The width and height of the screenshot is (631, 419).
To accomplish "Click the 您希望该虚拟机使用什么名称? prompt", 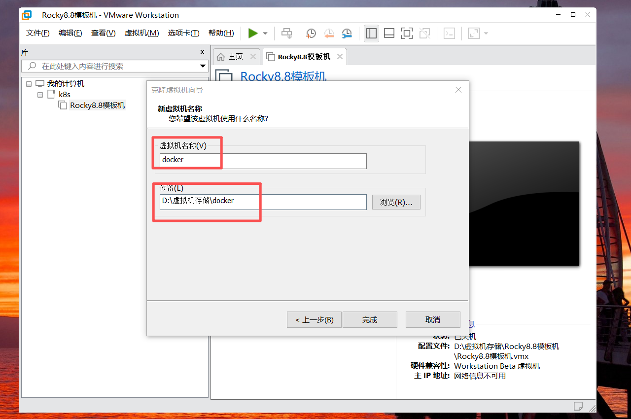I will [x=218, y=119].
